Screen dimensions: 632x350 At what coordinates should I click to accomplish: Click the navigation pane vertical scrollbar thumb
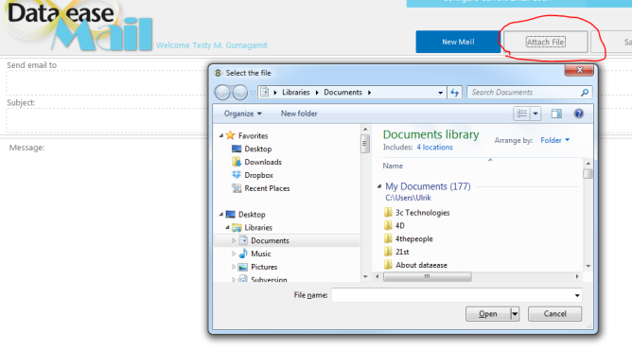365,144
